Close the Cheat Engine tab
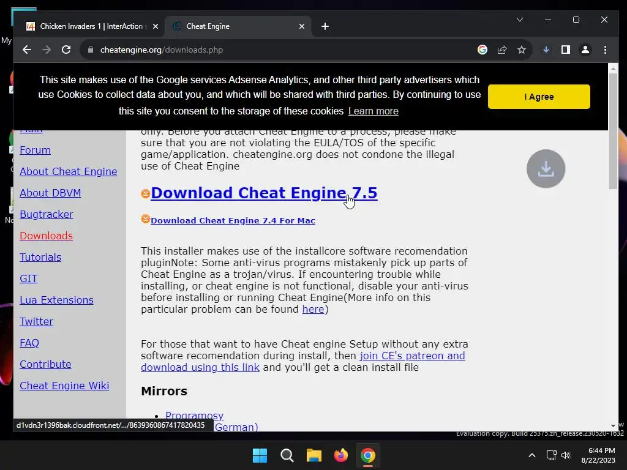The width and height of the screenshot is (627, 470). click(302, 26)
